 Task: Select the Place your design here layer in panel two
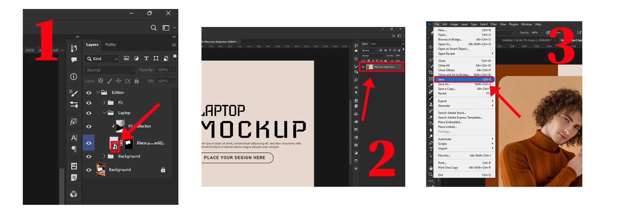click(384, 67)
